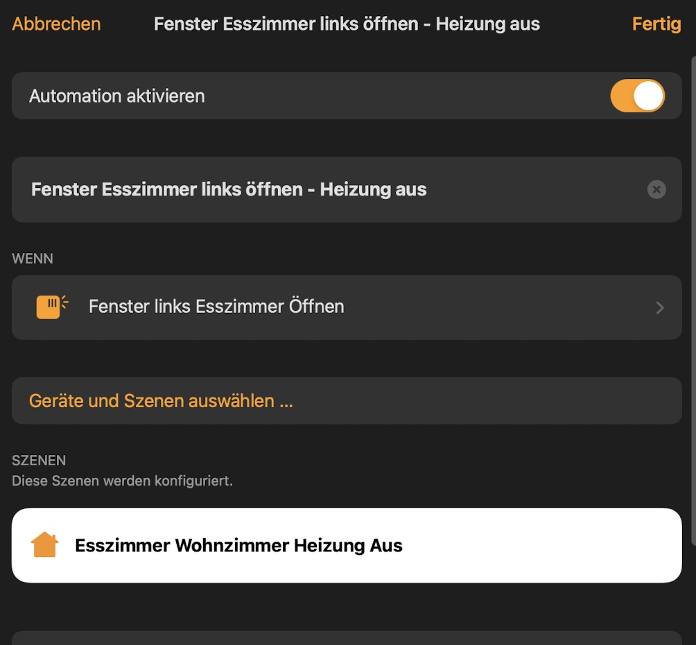Click the Automation aktivieren label
Screen dimensions: 696x645
point(116,96)
